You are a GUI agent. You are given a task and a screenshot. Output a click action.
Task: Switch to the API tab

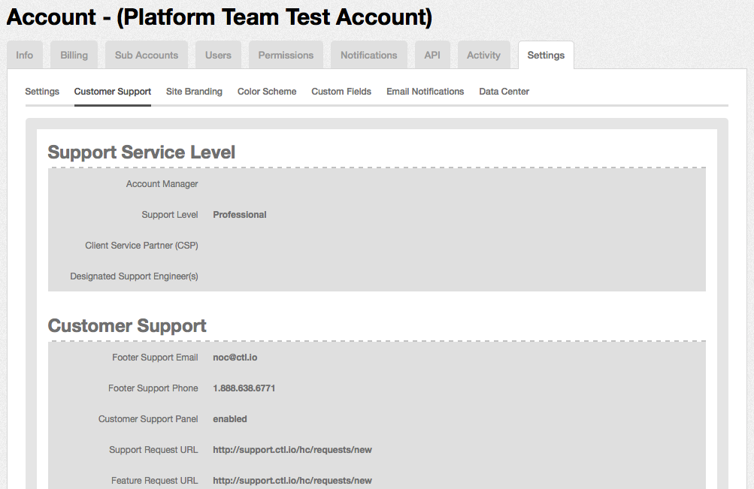tap(432, 54)
